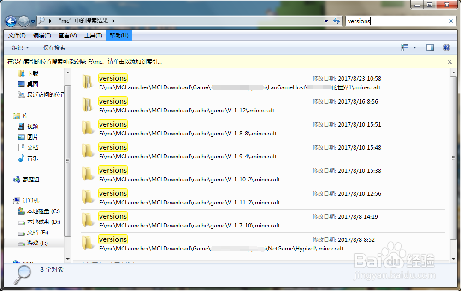Screen dimensions: 461x291
Task: Open the view options dropdown arrow
Action: point(414,47)
